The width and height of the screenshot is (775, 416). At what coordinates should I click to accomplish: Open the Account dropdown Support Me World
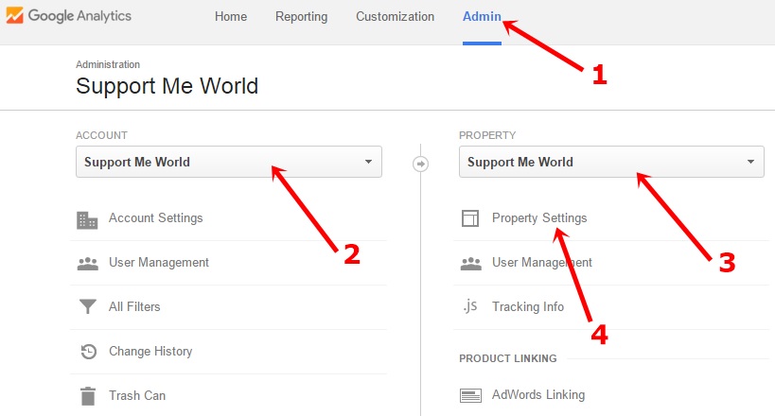point(229,162)
